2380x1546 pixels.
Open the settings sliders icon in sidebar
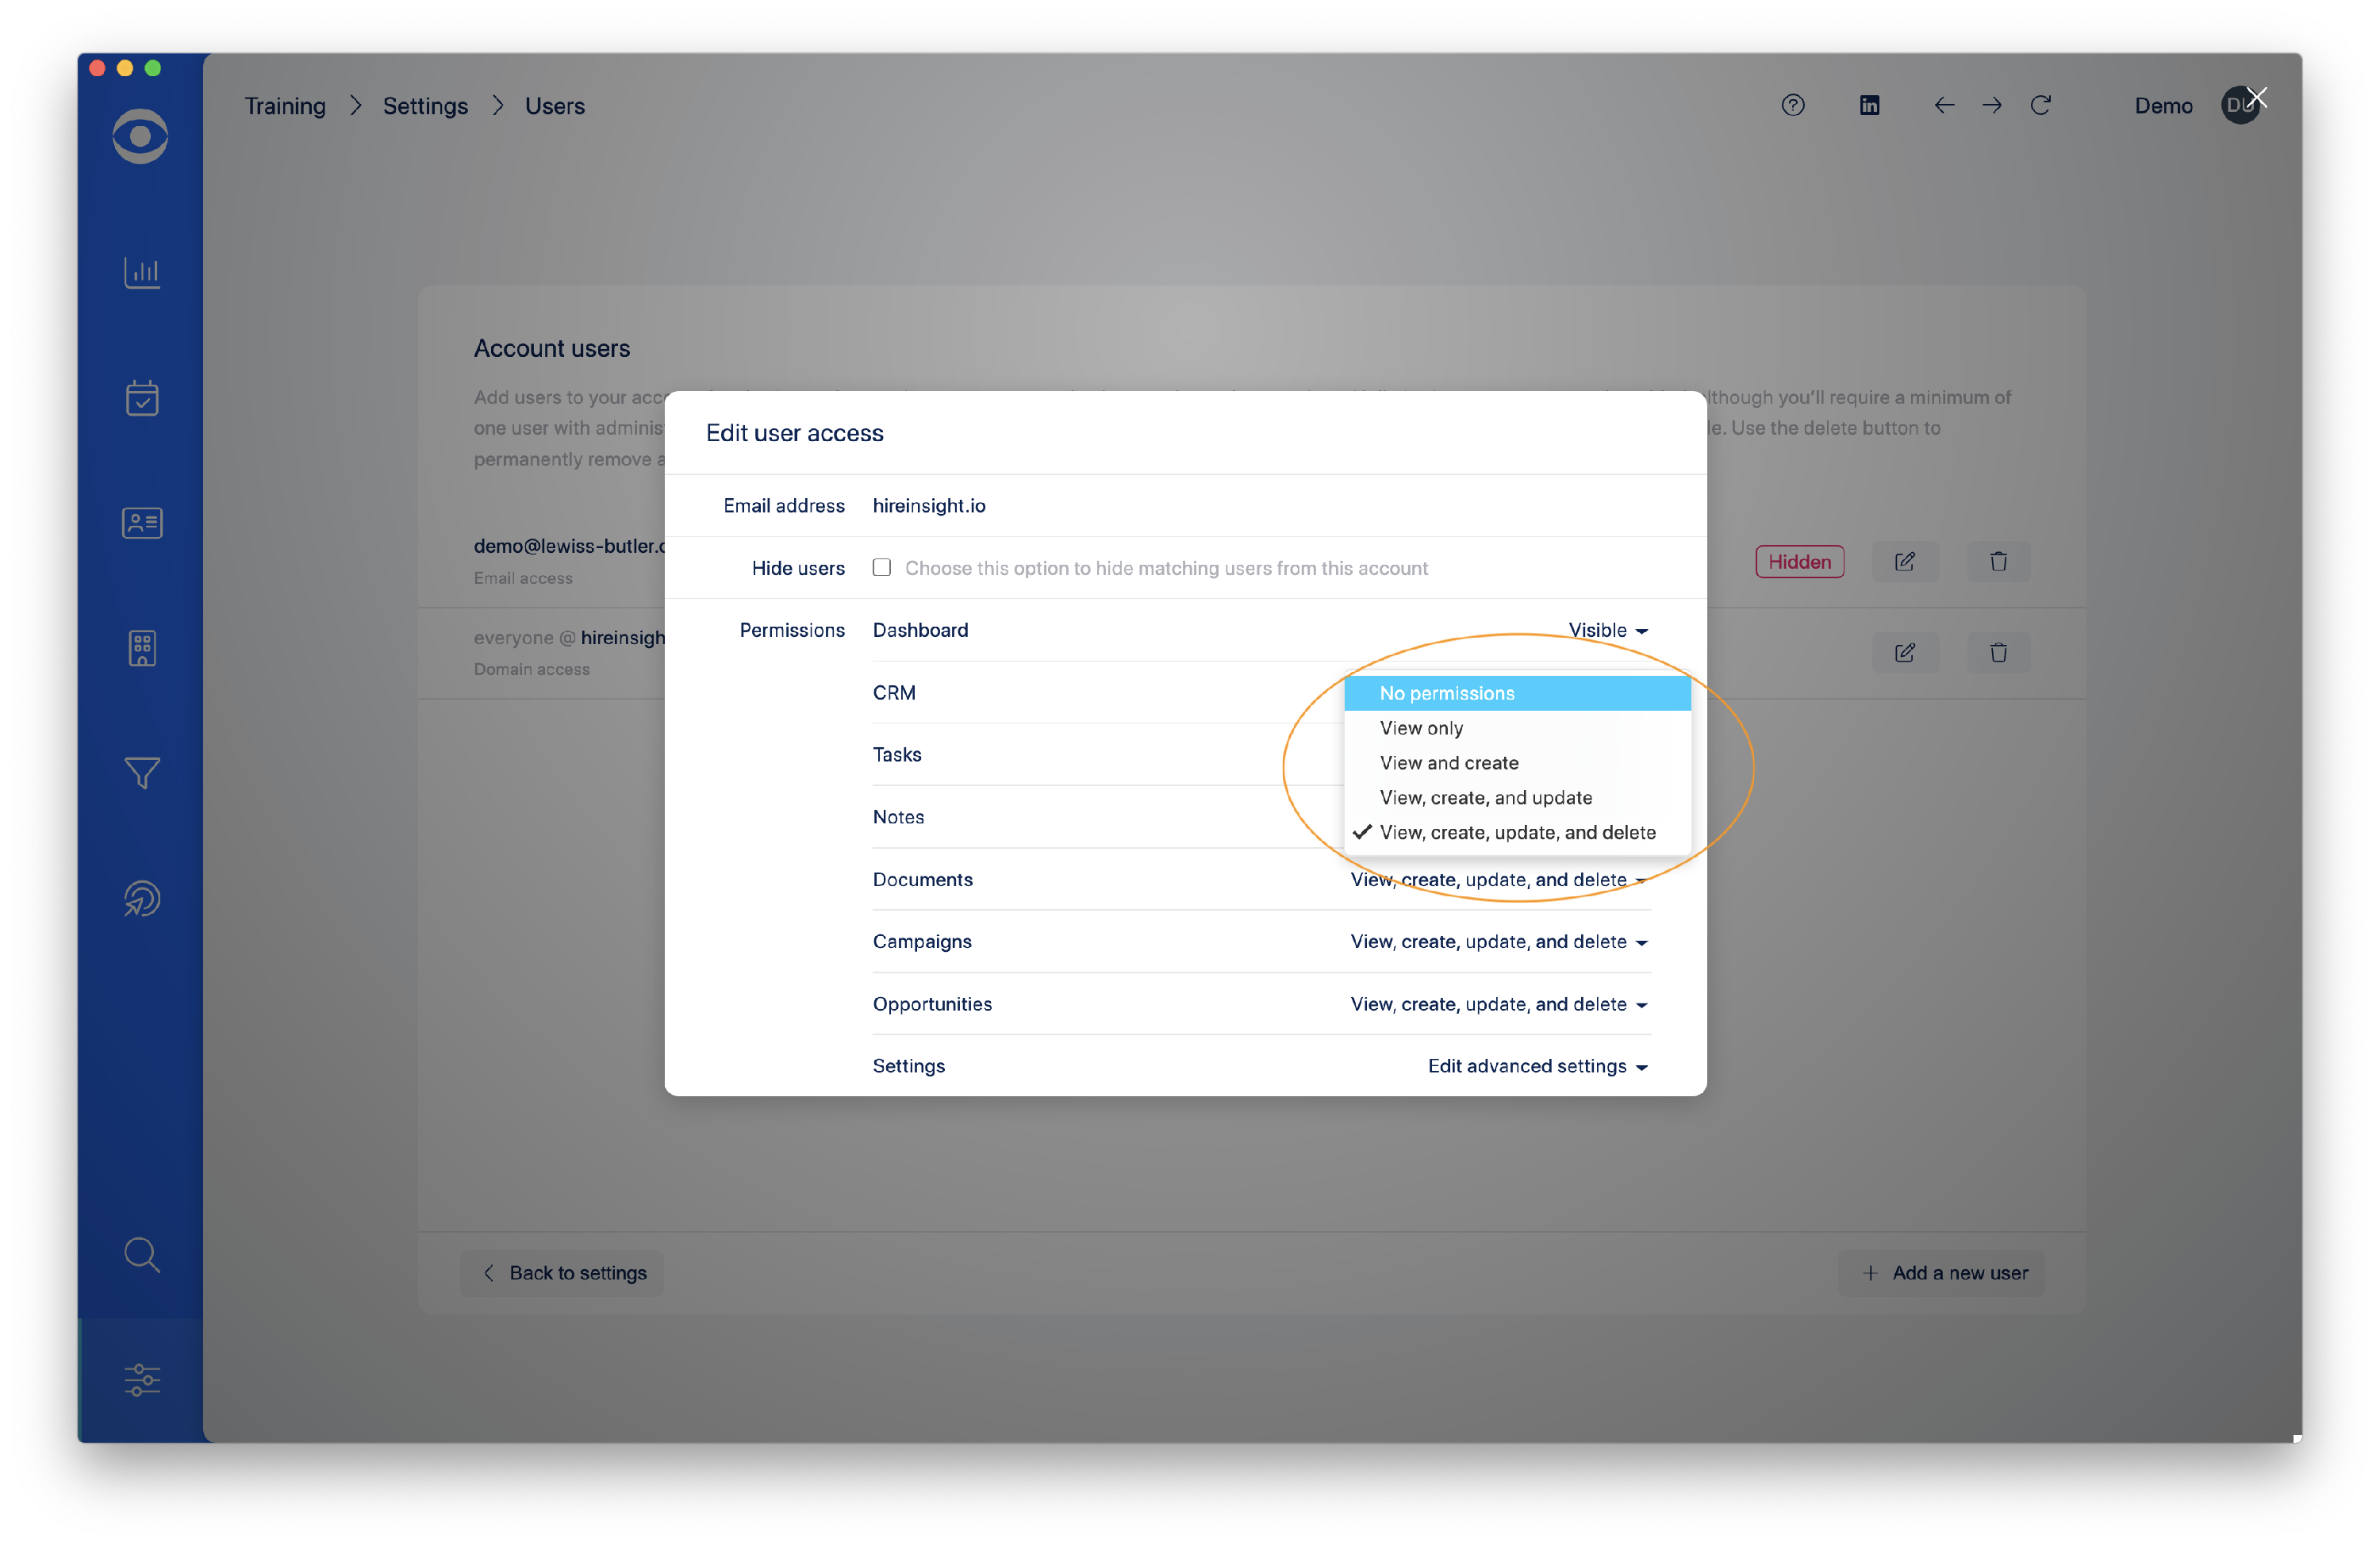[142, 1380]
